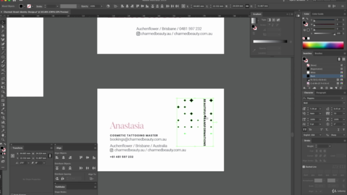Click Vertical Align Bottom in Align panel
The width and height of the screenshot is (347, 195).
tap(94, 158)
